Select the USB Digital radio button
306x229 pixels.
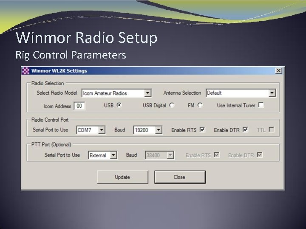pos(172,105)
